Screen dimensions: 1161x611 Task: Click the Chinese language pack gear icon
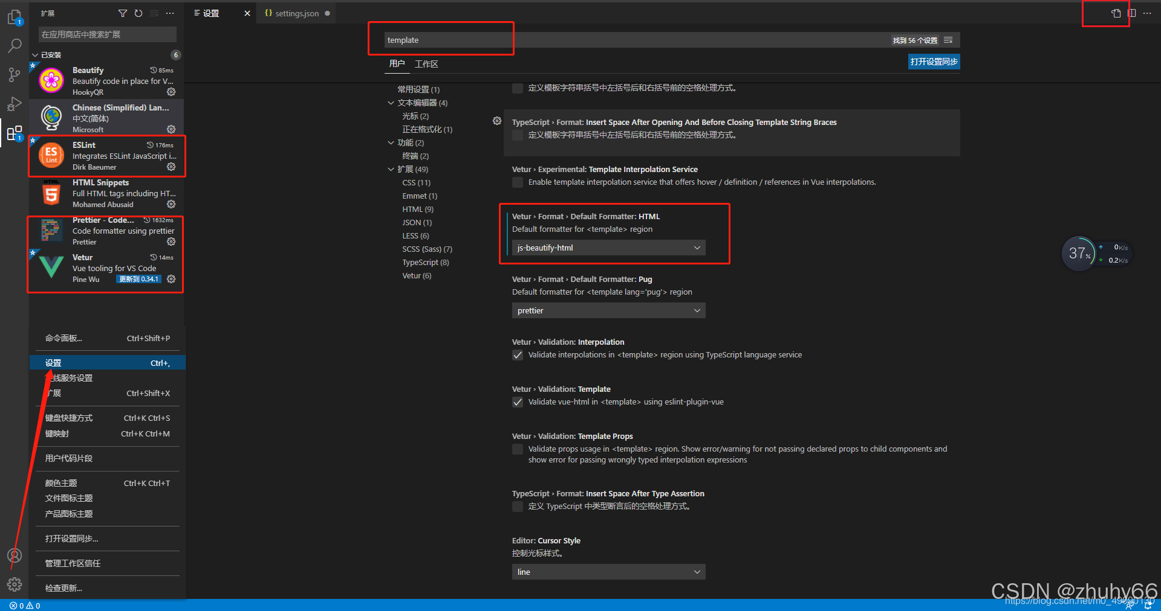coord(171,129)
